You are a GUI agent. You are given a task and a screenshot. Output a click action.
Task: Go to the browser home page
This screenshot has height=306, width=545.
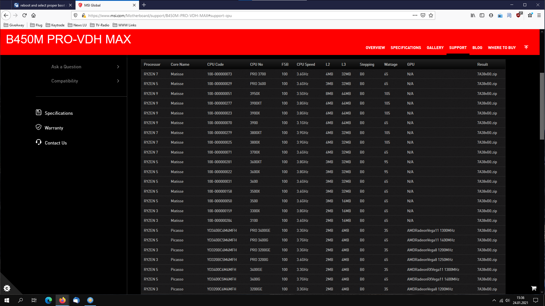(33, 16)
